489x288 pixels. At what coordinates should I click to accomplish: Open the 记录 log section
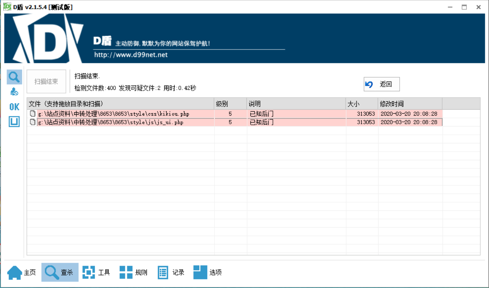[171, 272]
